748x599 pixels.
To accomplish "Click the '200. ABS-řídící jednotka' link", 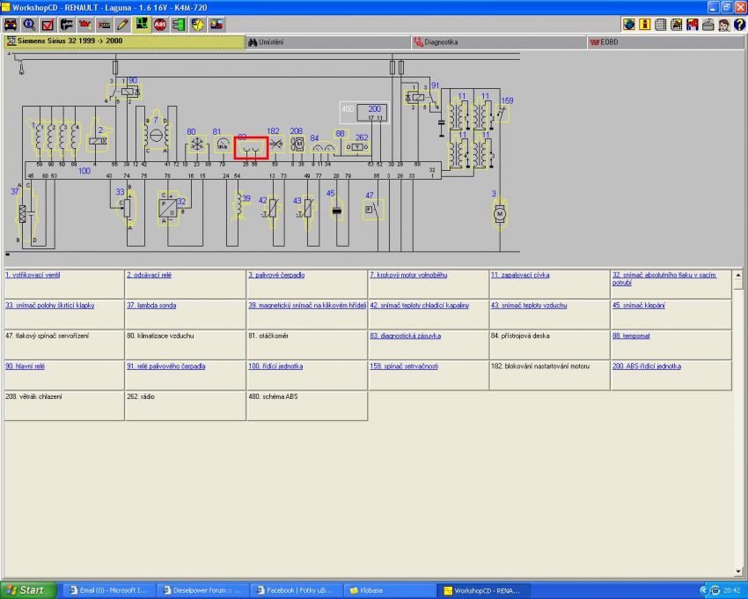I will (646, 366).
